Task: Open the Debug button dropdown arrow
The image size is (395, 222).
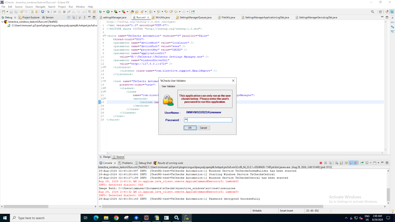Action: coord(104,12)
